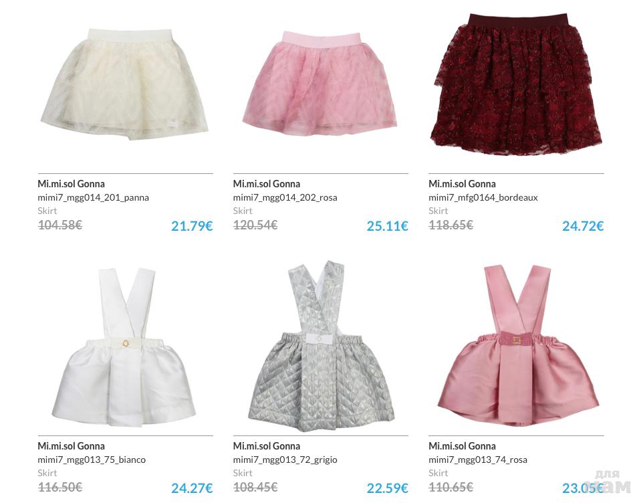Click title above mimi7_mgg014_202_rosa

tap(267, 184)
